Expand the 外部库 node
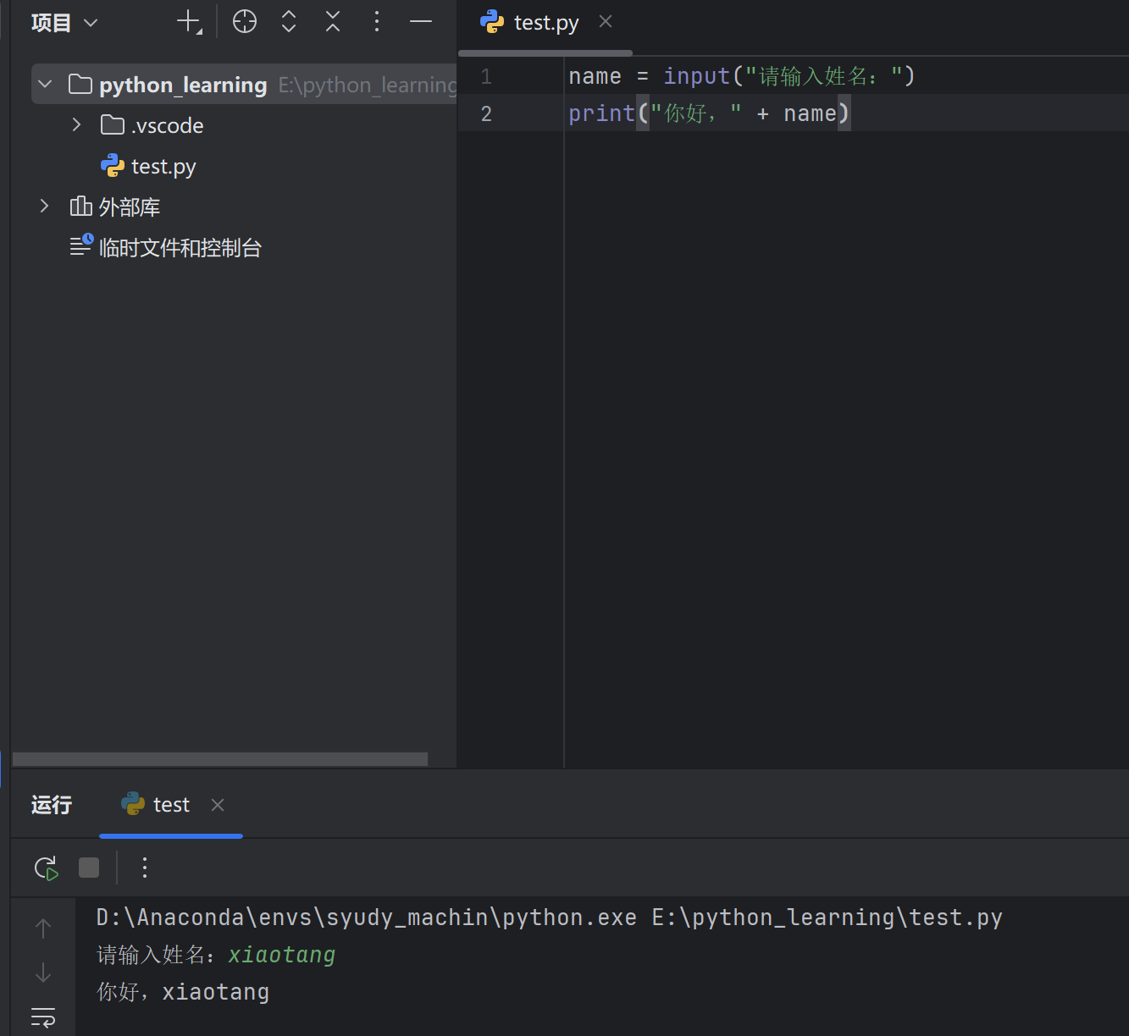1129x1036 pixels. pyautogui.click(x=45, y=207)
